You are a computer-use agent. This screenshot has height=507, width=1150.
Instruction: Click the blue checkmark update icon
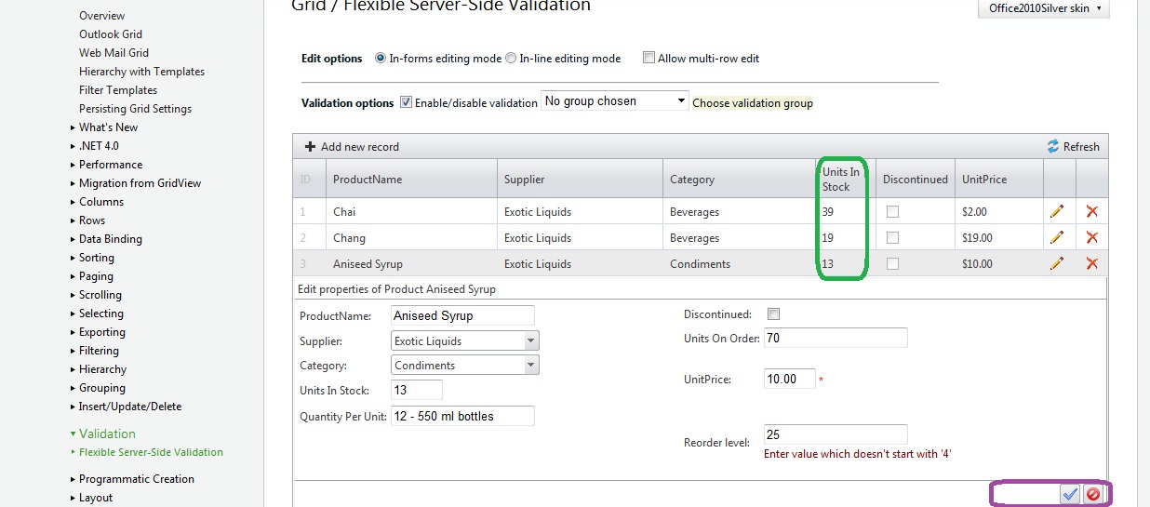click(x=1070, y=495)
